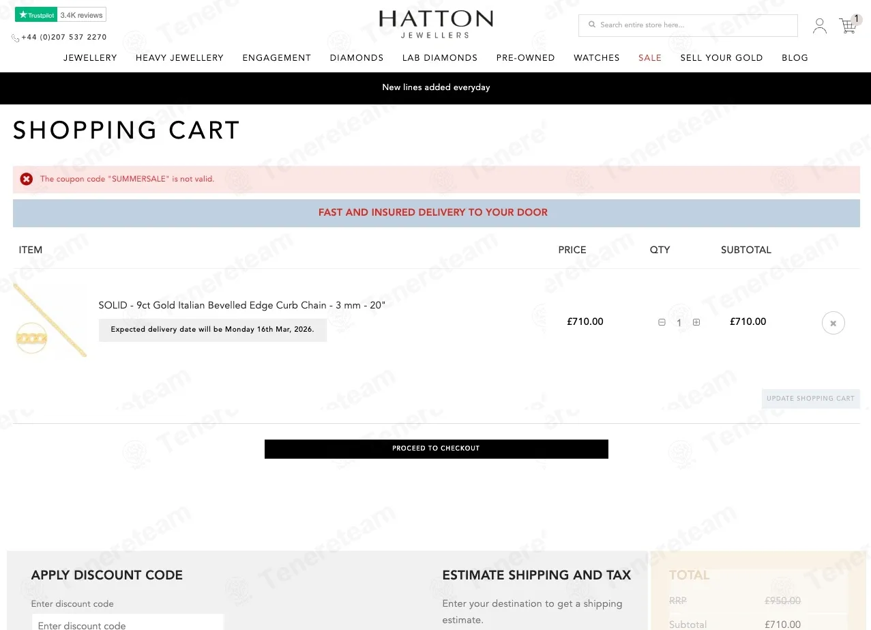Image resolution: width=871 pixels, height=630 pixels.
Task: Click the Enter discount code field
Action: 128,622
